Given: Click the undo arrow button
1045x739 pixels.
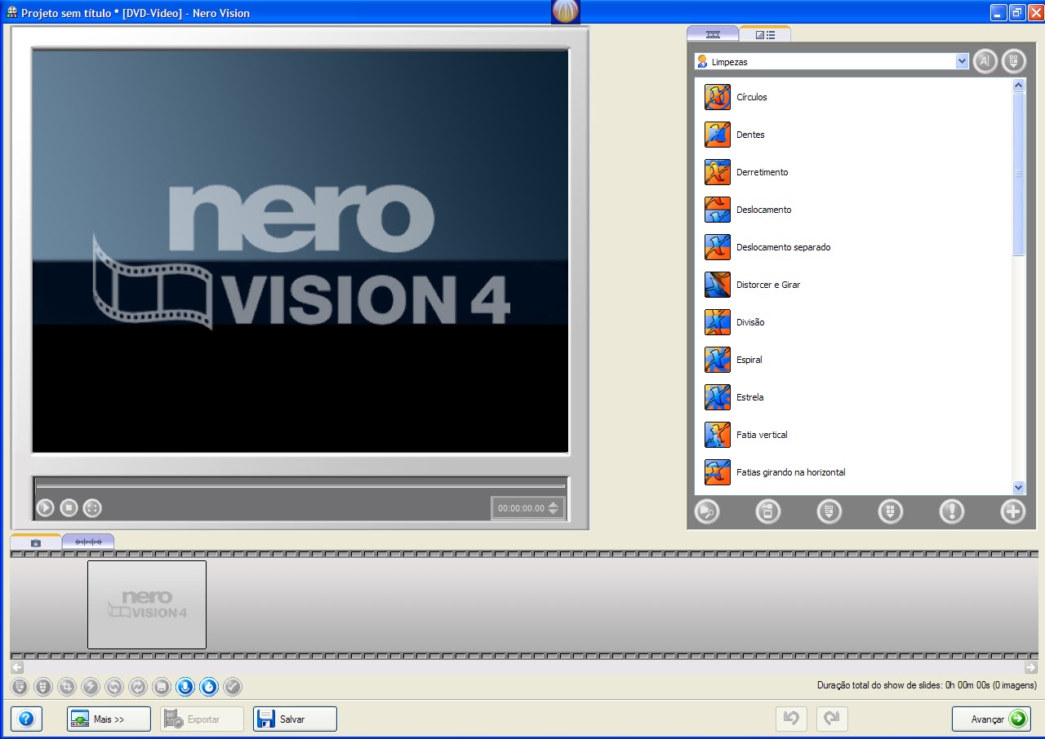Looking at the screenshot, I should [791, 719].
